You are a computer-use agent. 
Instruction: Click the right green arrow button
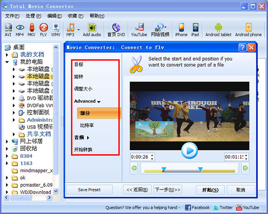(x=245, y=168)
